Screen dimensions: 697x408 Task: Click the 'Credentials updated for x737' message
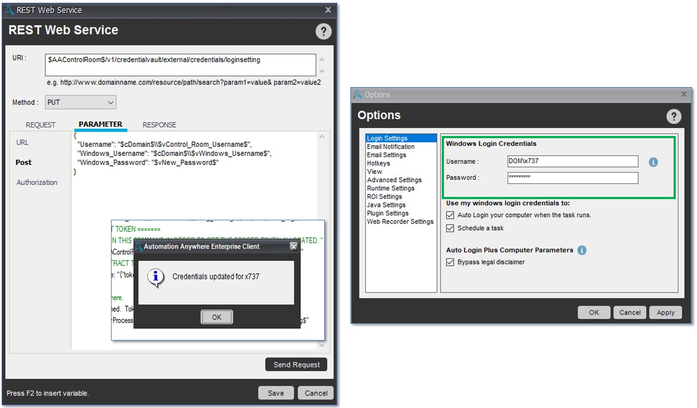click(216, 276)
